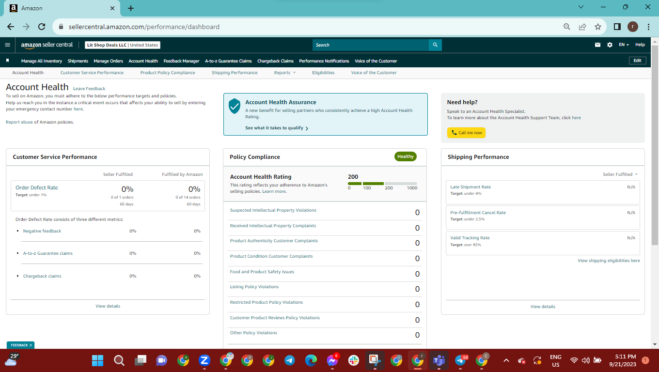659x372 pixels.
Task: Open Microsoft Edge from the taskbar
Action: (x=311, y=360)
